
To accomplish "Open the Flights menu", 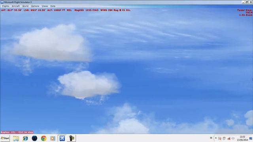I will pos(6,6).
